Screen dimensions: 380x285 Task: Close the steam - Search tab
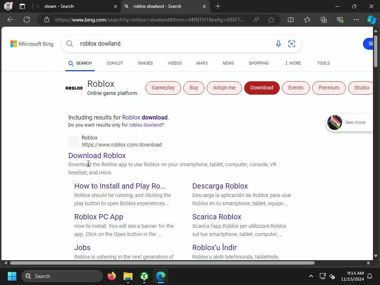tap(116, 7)
